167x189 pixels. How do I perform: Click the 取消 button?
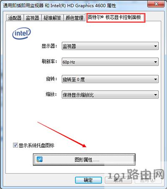click(118, 180)
